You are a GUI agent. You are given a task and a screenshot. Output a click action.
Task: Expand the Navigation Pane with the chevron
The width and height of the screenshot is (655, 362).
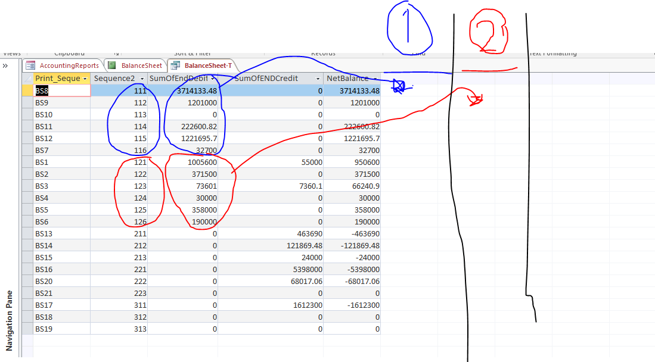5,66
